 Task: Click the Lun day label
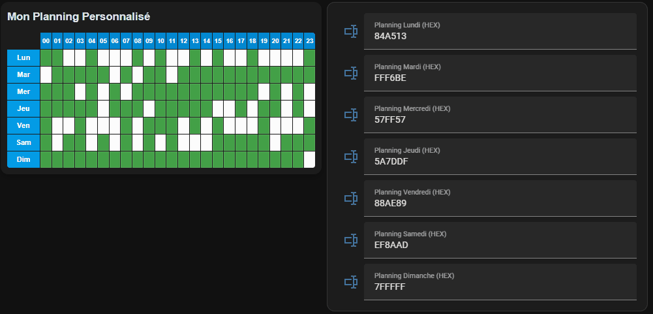pyautogui.click(x=23, y=57)
